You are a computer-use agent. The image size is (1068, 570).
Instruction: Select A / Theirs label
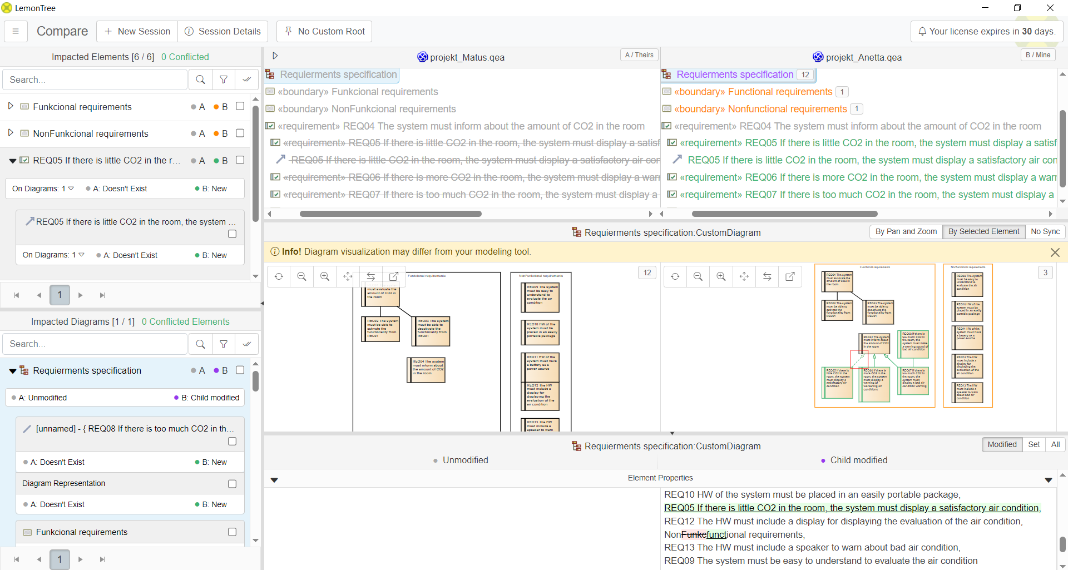pyautogui.click(x=639, y=54)
